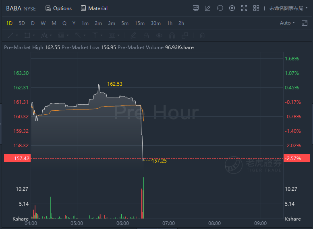This screenshot has height=229, width=313.
Task: Select the 123 text annotation tool
Action: click(112, 35)
